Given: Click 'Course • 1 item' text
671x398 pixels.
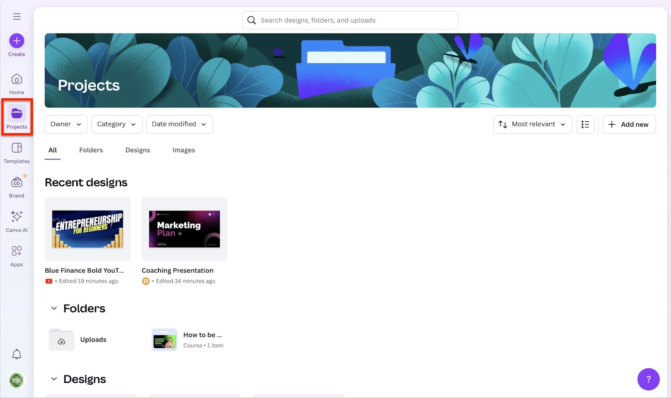Looking at the screenshot, I should (203, 346).
